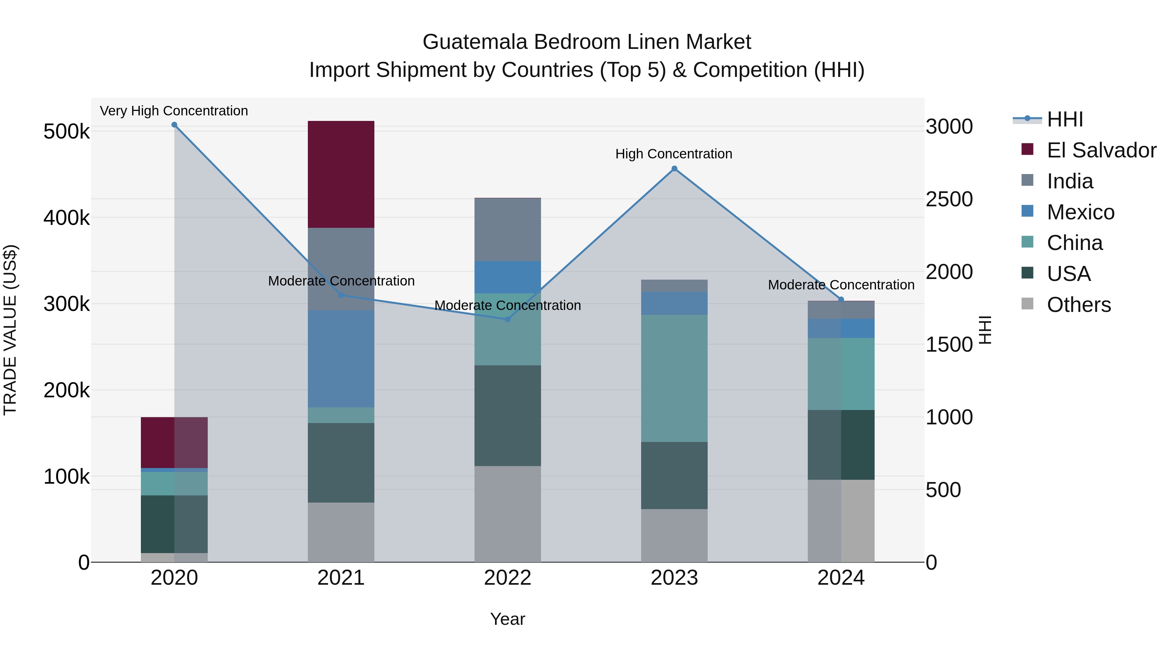Select the 2022 HHI data point

pos(508,319)
